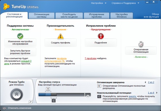Image resolution: width=161 pixels, height=111 pixels.
Task: Open the 7 проблем link
Action: tap(91, 58)
